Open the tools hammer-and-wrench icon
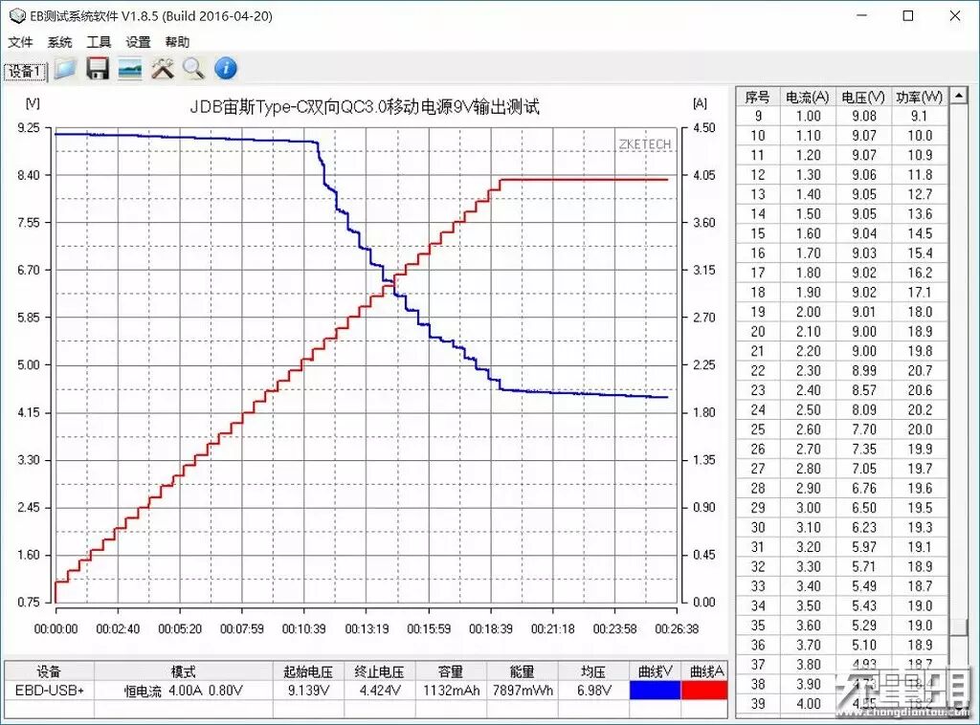Viewport: 980px width, 725px height. [163, 68]
